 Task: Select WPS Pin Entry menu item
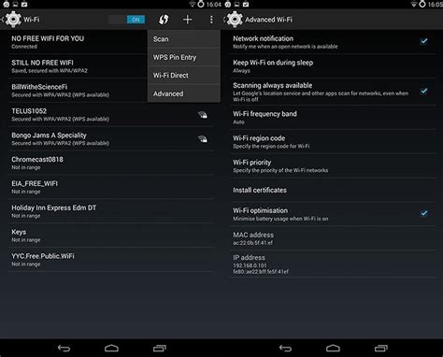click(x=184, y=57)
